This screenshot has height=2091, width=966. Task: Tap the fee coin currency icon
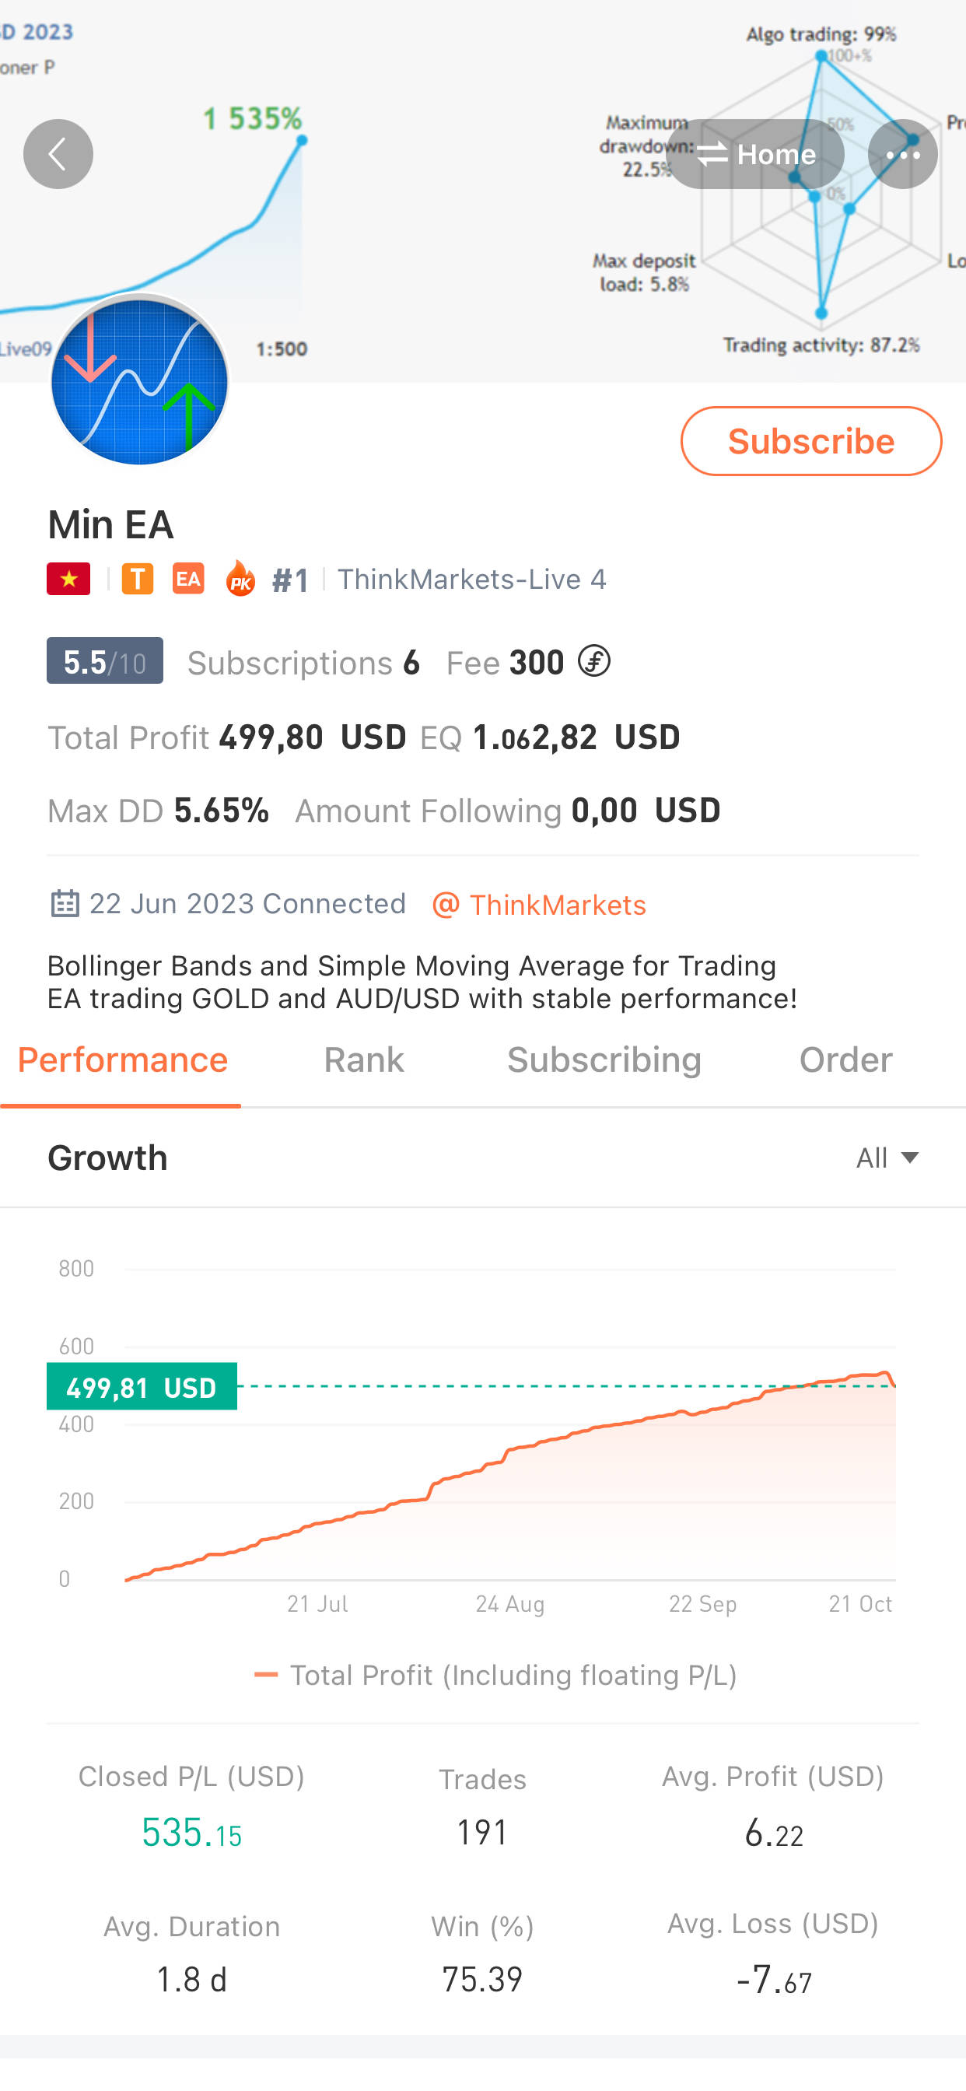pos(593,661)
